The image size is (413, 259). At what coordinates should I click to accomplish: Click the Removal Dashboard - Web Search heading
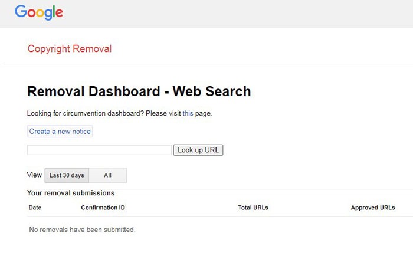point(139,91)
